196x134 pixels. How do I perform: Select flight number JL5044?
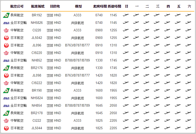point(37,128)
